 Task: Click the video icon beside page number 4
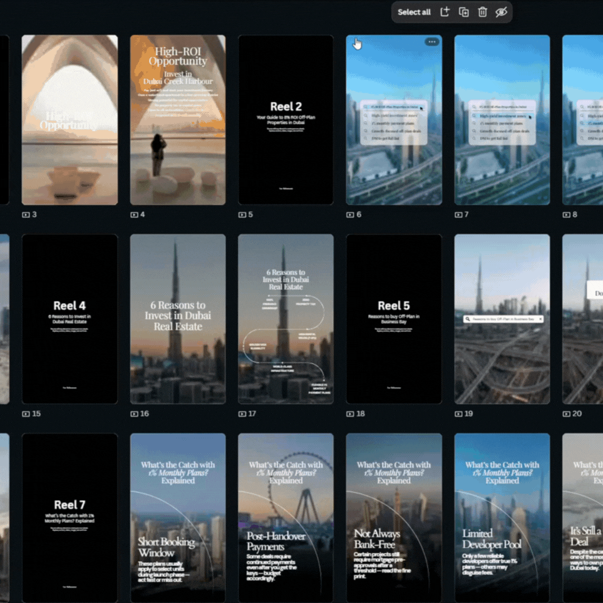pos(134,214)
